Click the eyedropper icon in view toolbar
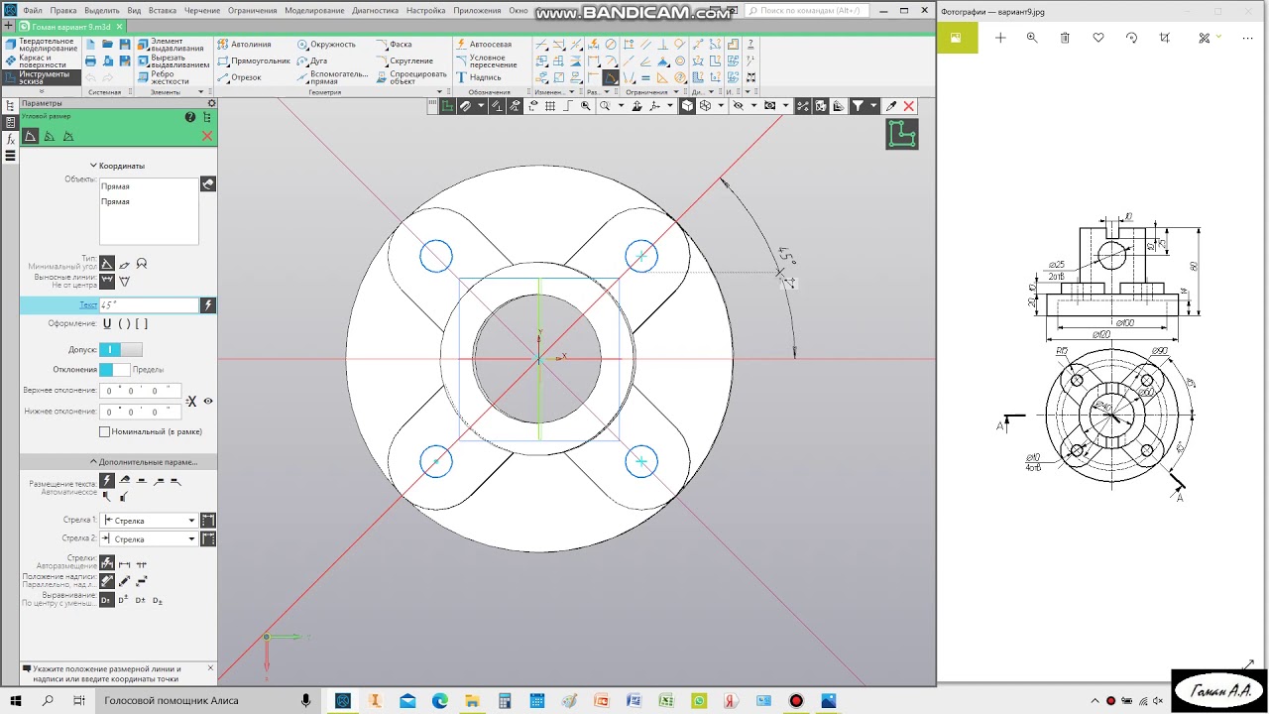The height and width of the screenshot is (714, 1269). tap(890, 106)
